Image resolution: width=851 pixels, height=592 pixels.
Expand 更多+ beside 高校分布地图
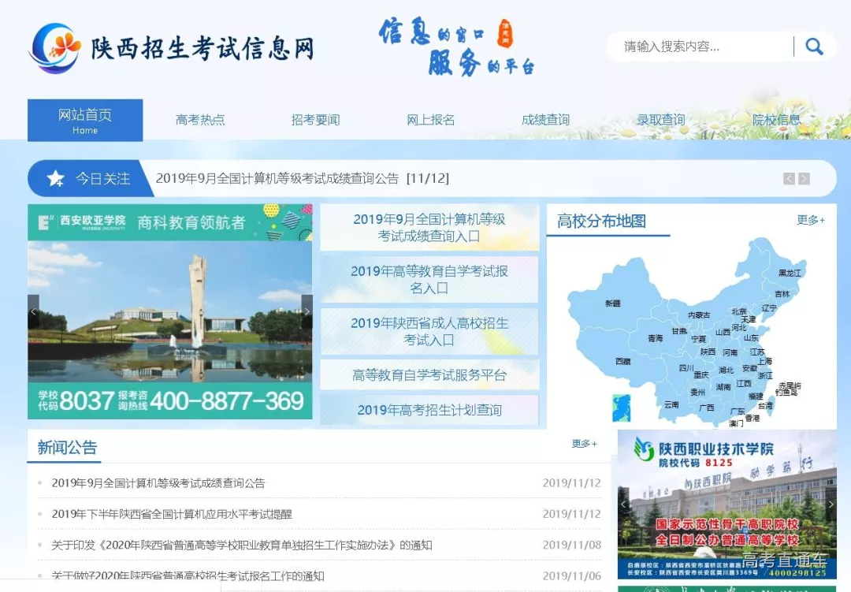811,220
